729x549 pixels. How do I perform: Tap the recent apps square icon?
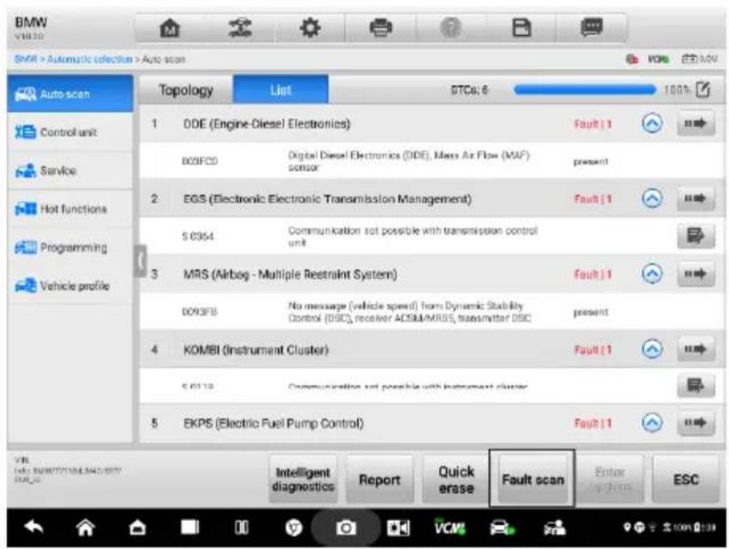click(x=190, y=528)
